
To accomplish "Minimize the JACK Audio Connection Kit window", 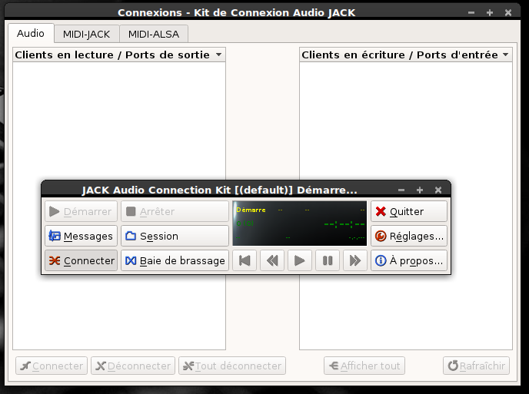I will tap(401, 190).
